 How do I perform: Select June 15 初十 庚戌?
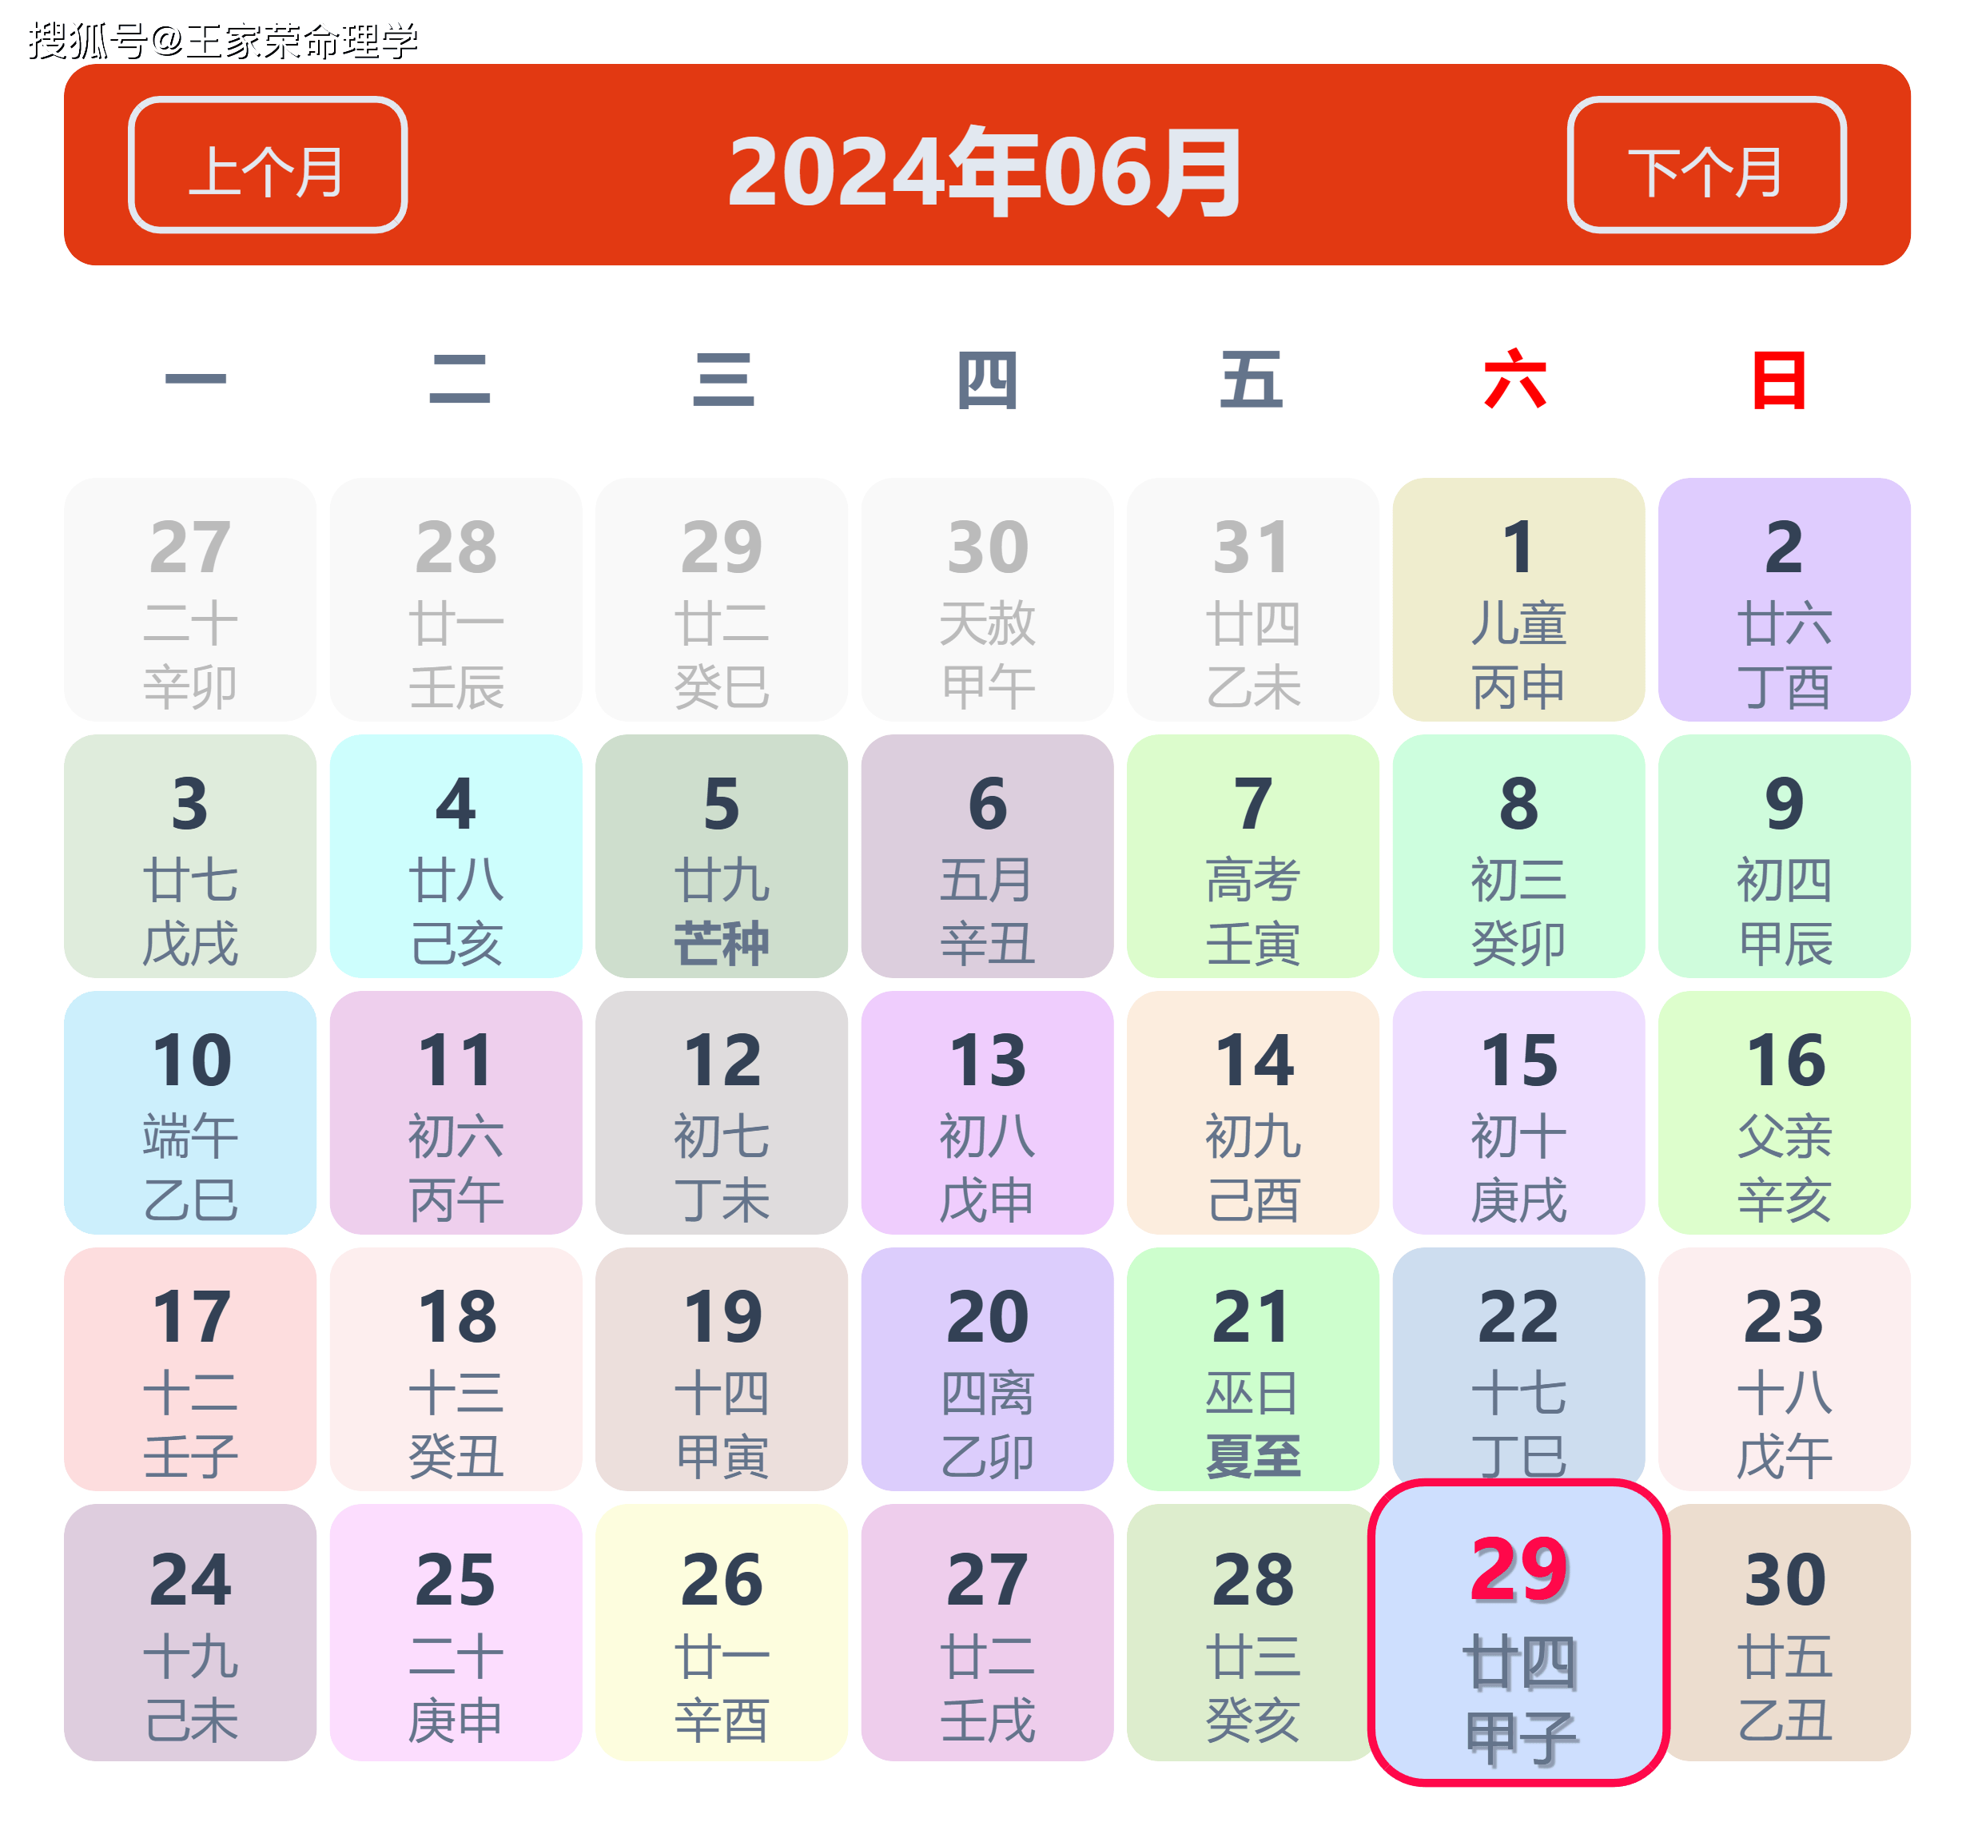click(x=1518, y=1112)
